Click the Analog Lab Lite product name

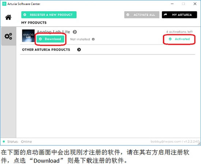point(53,32)
